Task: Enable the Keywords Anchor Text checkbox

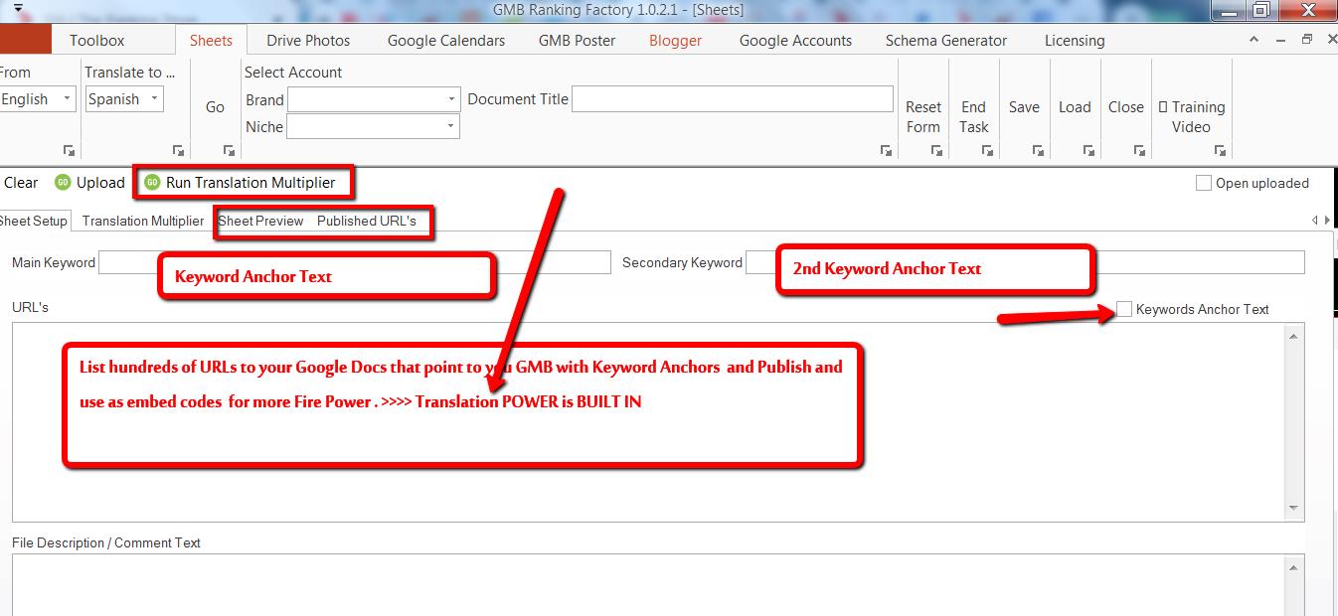Action: 1124,309
